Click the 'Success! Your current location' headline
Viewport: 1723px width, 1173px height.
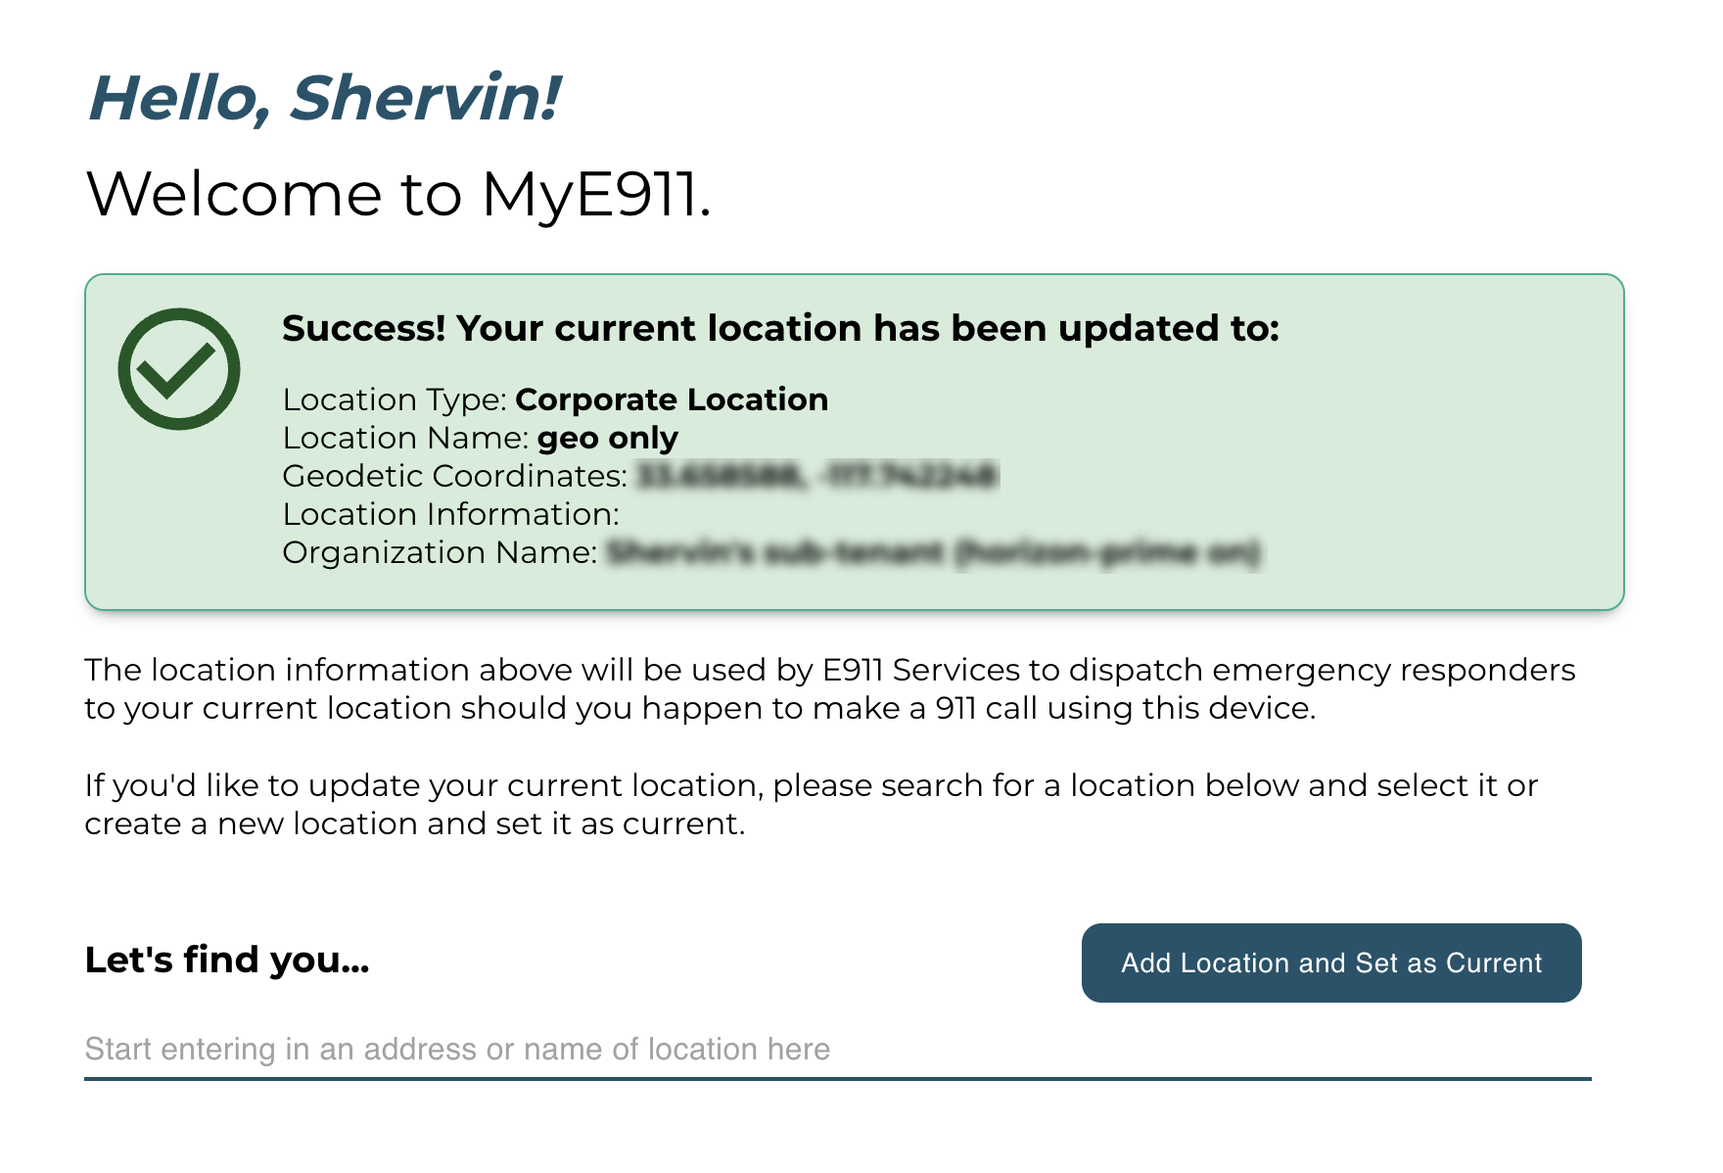(780, 328)
